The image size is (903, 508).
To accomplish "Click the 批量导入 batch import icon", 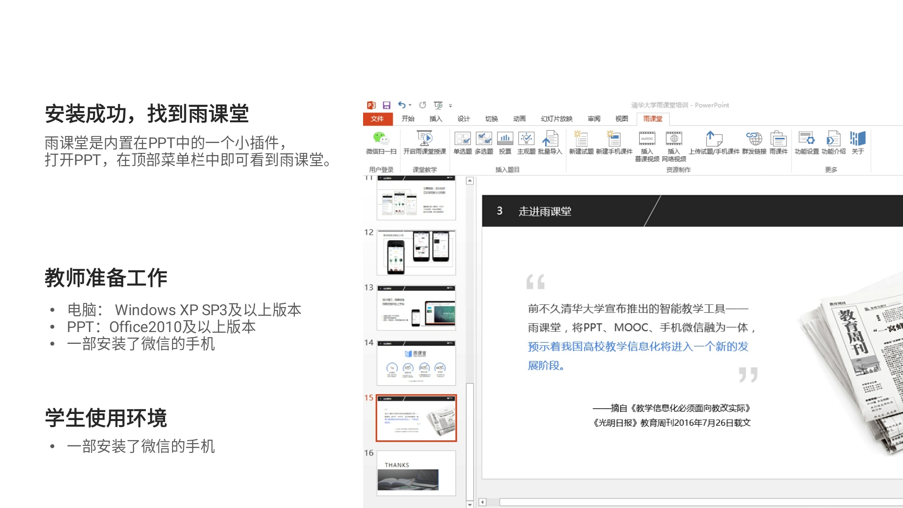I will pos(550,143).
